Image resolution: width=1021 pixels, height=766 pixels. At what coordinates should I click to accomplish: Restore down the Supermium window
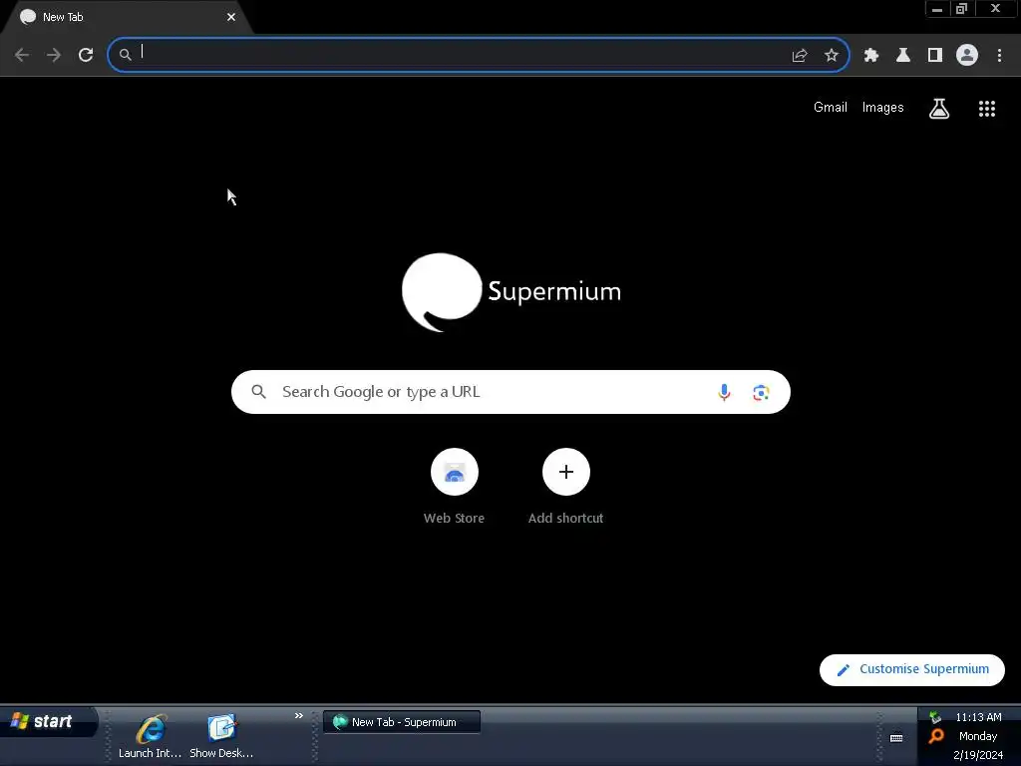(962, 9)
